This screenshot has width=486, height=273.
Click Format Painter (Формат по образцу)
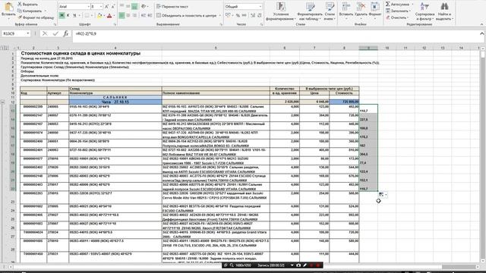coord(36,17)
